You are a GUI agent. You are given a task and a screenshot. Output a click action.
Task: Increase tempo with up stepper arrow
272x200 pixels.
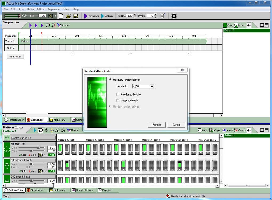pos(135,15)
